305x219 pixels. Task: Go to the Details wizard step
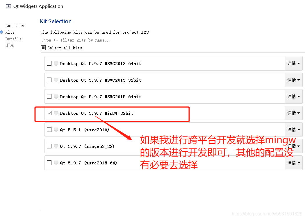pyautogui.click(x=13, y=39)
